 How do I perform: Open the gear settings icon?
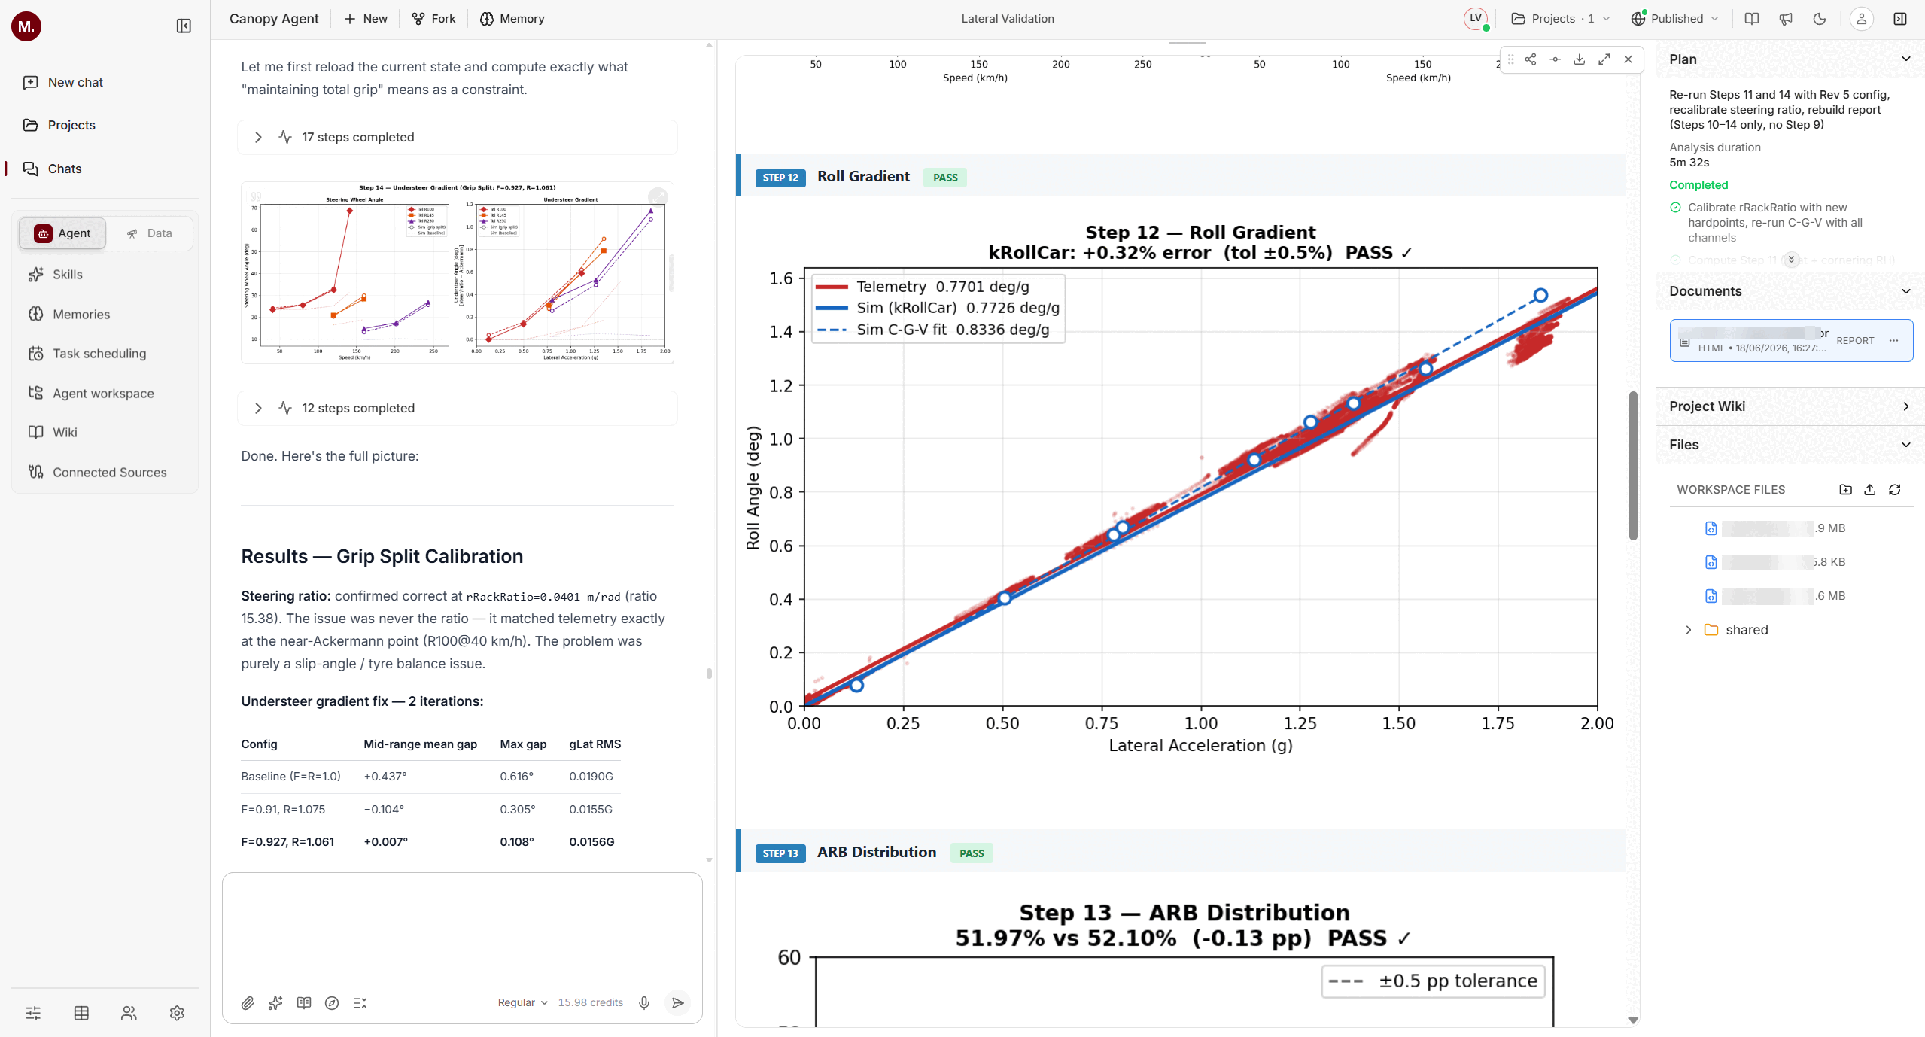pos(177,1013)
